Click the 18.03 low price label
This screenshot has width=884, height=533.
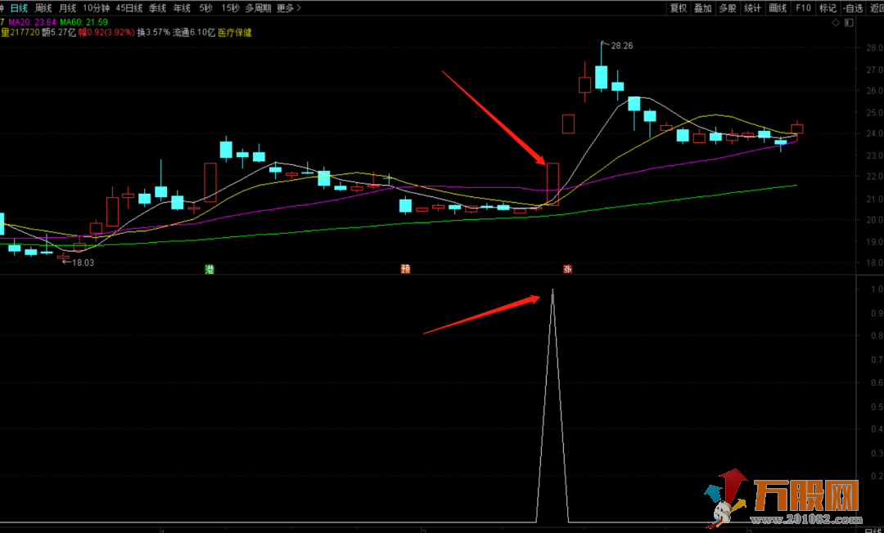pos(83,262)
